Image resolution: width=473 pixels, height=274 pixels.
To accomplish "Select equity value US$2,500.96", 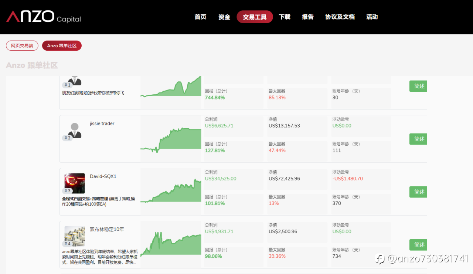I will (x=283, y=231).
